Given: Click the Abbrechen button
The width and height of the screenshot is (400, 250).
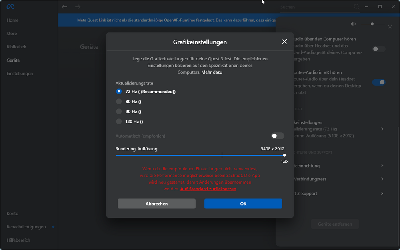Looking at the screenshot, I should pos(157,204).
